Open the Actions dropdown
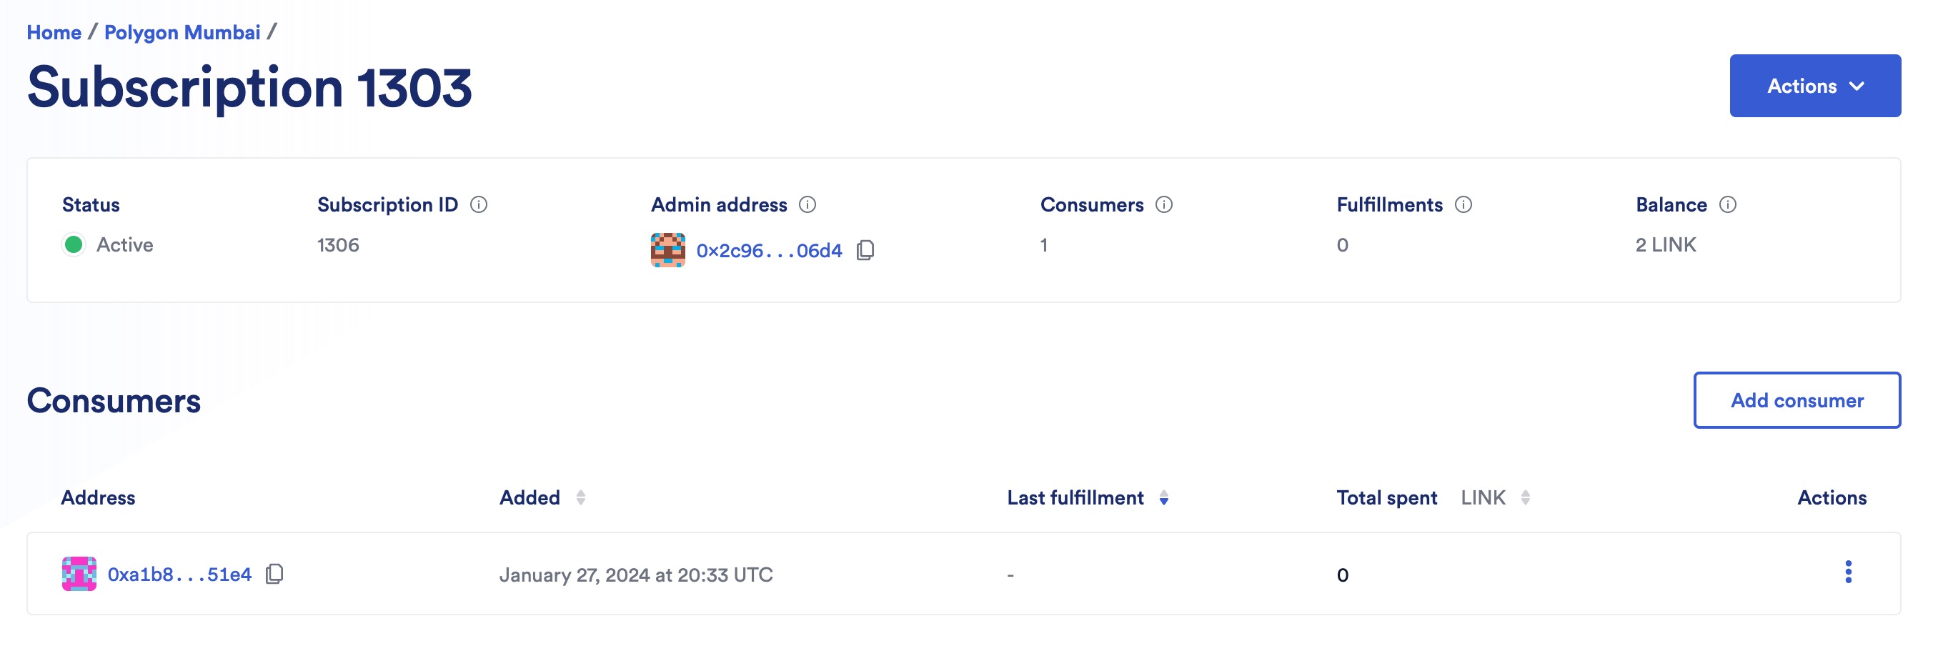 coord(1815,85)
